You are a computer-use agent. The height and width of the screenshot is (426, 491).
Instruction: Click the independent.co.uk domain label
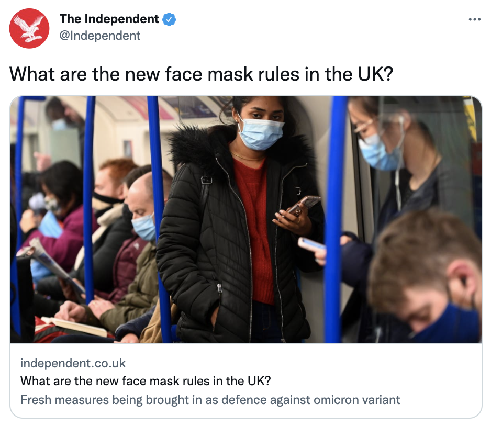click(x=73, y=363)
